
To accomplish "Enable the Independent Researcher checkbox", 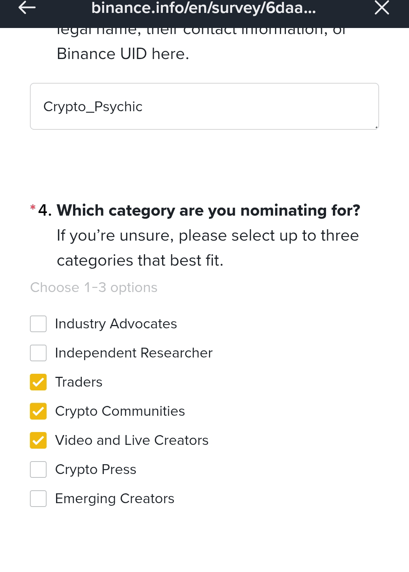I will [38, 353].
